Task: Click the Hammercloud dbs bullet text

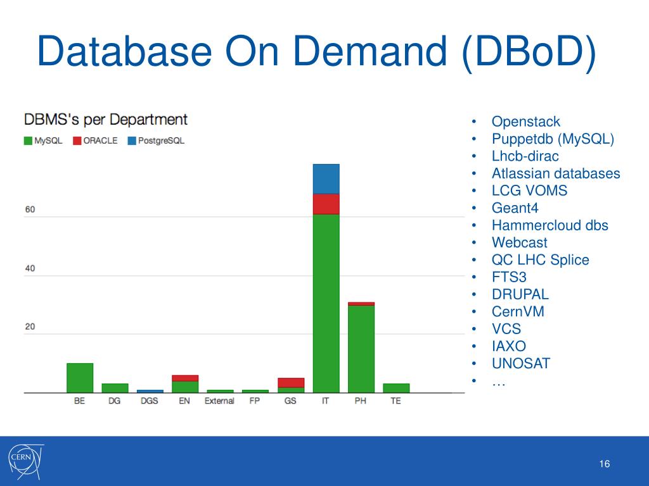Action: (550, 225)
